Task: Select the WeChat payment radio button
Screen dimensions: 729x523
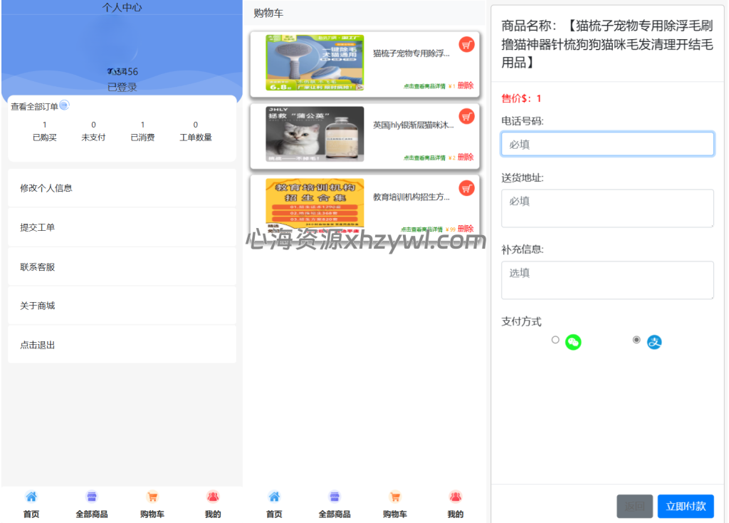Action: click(x=555, y=340)
